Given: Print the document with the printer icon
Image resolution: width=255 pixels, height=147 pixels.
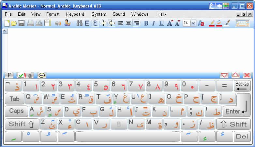Looking at the screenshot, I should 30,23.
